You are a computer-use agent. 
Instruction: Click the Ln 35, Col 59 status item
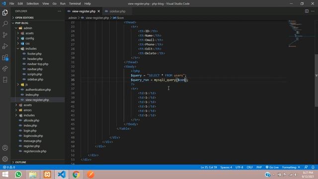click(209, 167)
